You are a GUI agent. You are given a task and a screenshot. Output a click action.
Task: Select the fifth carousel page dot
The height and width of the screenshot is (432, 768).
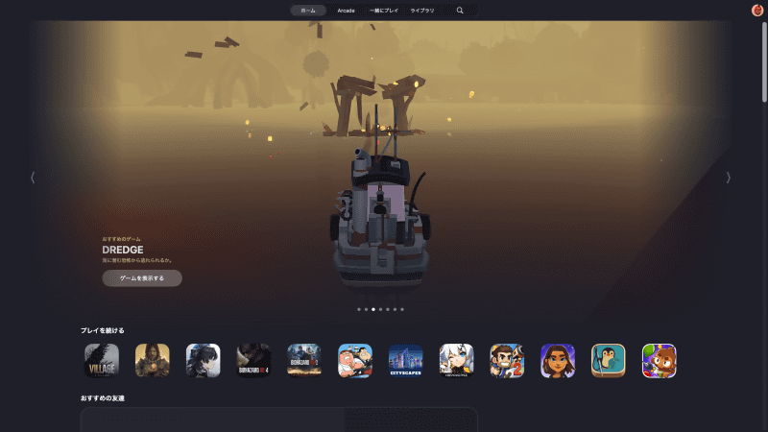click(x=388, y=309)
